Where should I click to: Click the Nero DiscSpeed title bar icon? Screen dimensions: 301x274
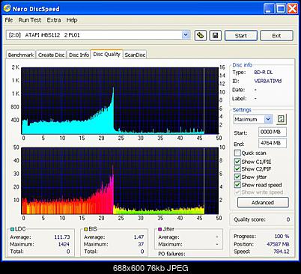(7, 8)
